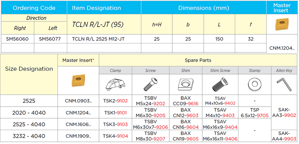Click the stamp washer illustration
Image resolution: width=299 pixels, height=144 pixels.
[x=255, y=84]
